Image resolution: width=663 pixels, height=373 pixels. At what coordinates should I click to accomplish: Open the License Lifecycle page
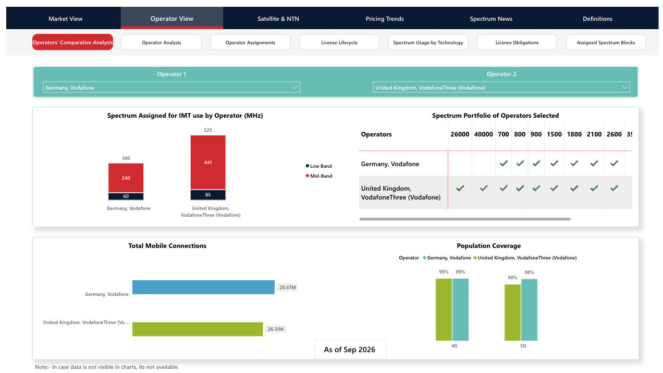pos(339,42)
